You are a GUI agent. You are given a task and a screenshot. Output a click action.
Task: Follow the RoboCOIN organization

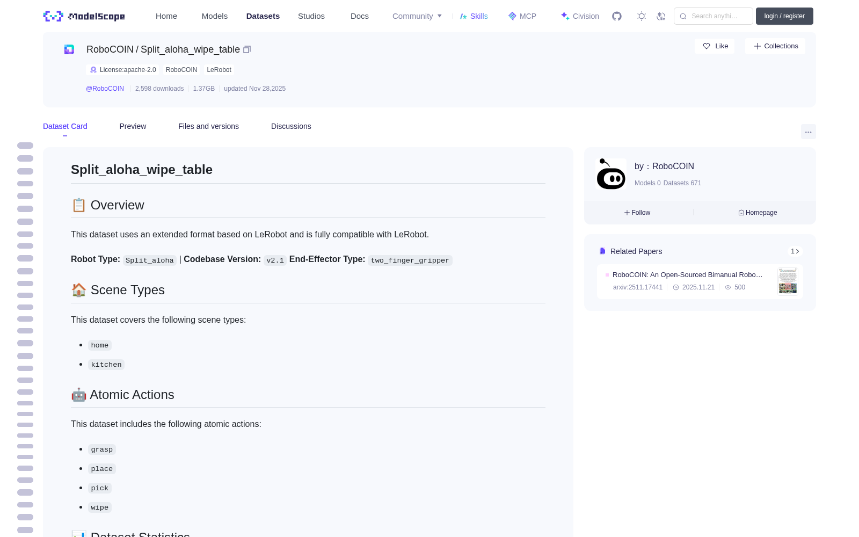click(637, 213)
